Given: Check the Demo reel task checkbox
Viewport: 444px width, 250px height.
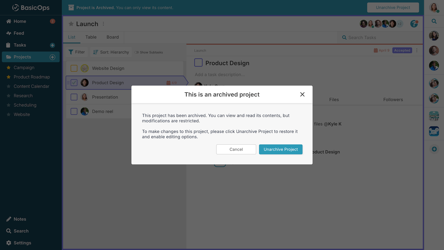Looking at the screenshot, I should click(x=74, y=111).
